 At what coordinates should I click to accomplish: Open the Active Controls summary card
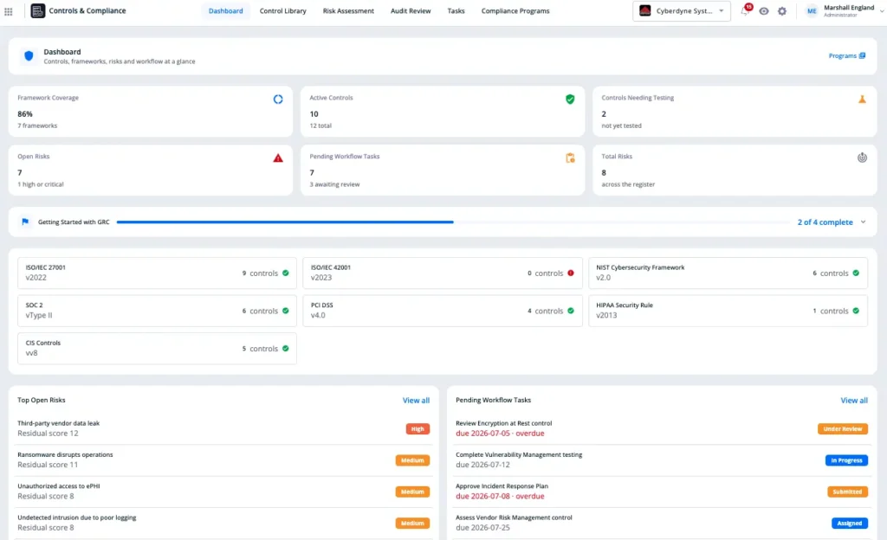(443, 112)
